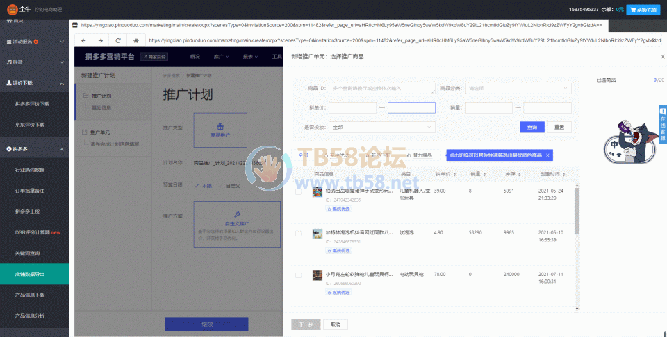This screenshot has height=337, width=667.
Task: Click the 重置 reset button
Action: click(x=559, y=127)
